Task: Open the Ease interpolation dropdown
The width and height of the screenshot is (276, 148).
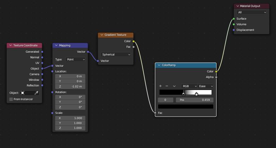Action: click(x=206, y=86)
